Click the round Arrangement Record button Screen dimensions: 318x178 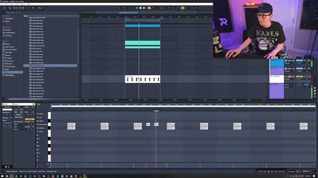(144, 8)
